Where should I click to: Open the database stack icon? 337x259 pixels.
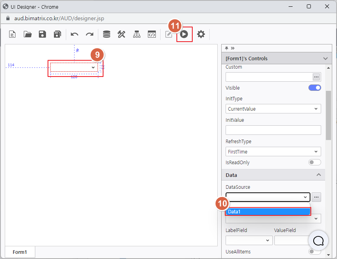tap(107, 35)
